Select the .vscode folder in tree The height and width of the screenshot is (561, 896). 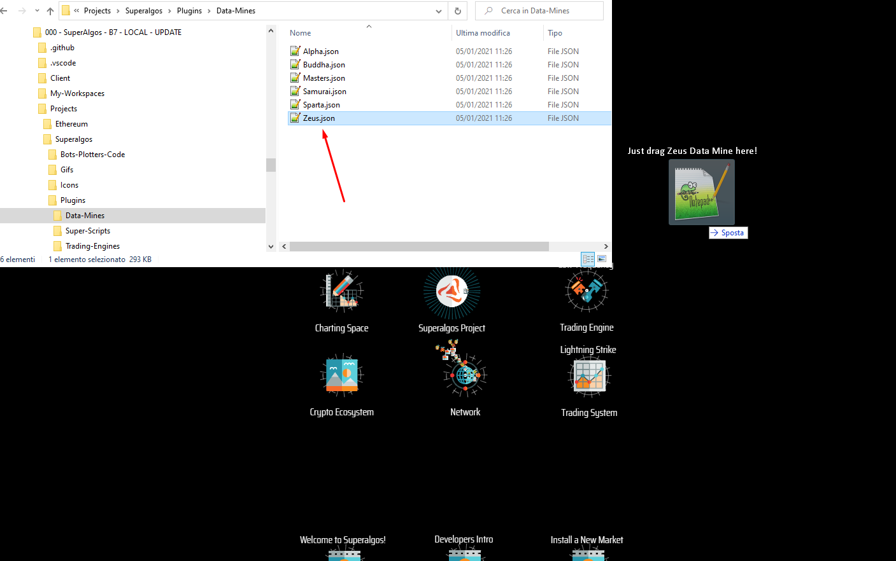(63, 63)
